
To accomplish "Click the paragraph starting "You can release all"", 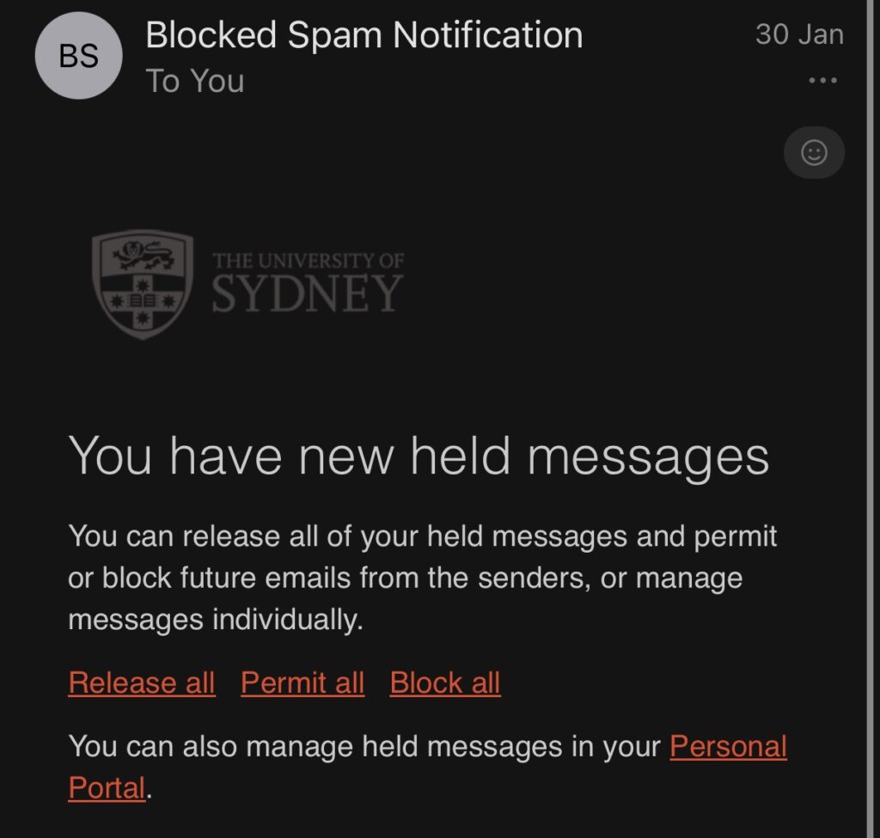I will (x=422, y=536).
